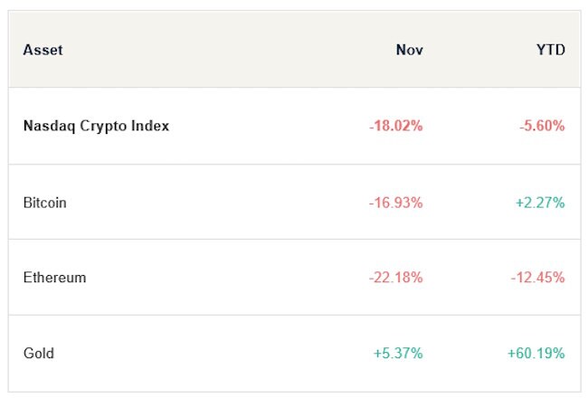The image size is (588, 398).
Task: Click the Asset column header
Action: [x=43, y=50]
